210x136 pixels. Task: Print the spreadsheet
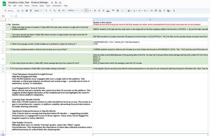pyautogui.click(x=26, y=11)
